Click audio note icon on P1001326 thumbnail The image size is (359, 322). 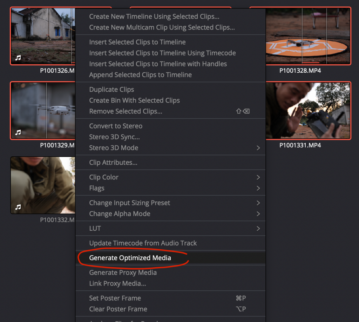[18, 58]
